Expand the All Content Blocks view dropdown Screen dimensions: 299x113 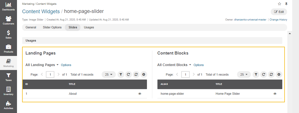(174, 65)
